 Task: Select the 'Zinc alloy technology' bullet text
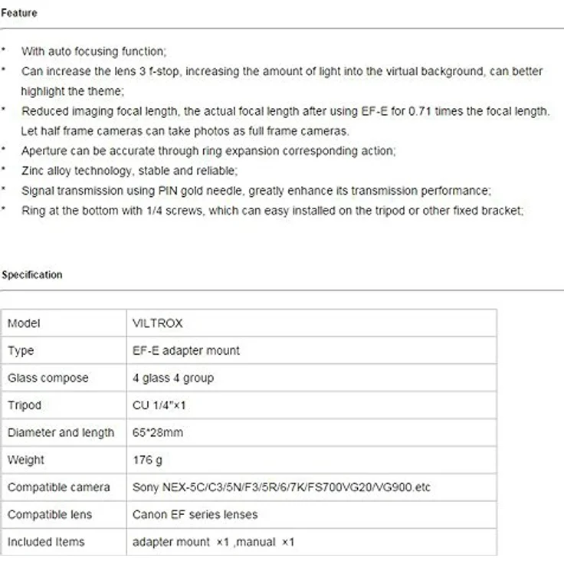pyautogui.click(x=130, y=170)
